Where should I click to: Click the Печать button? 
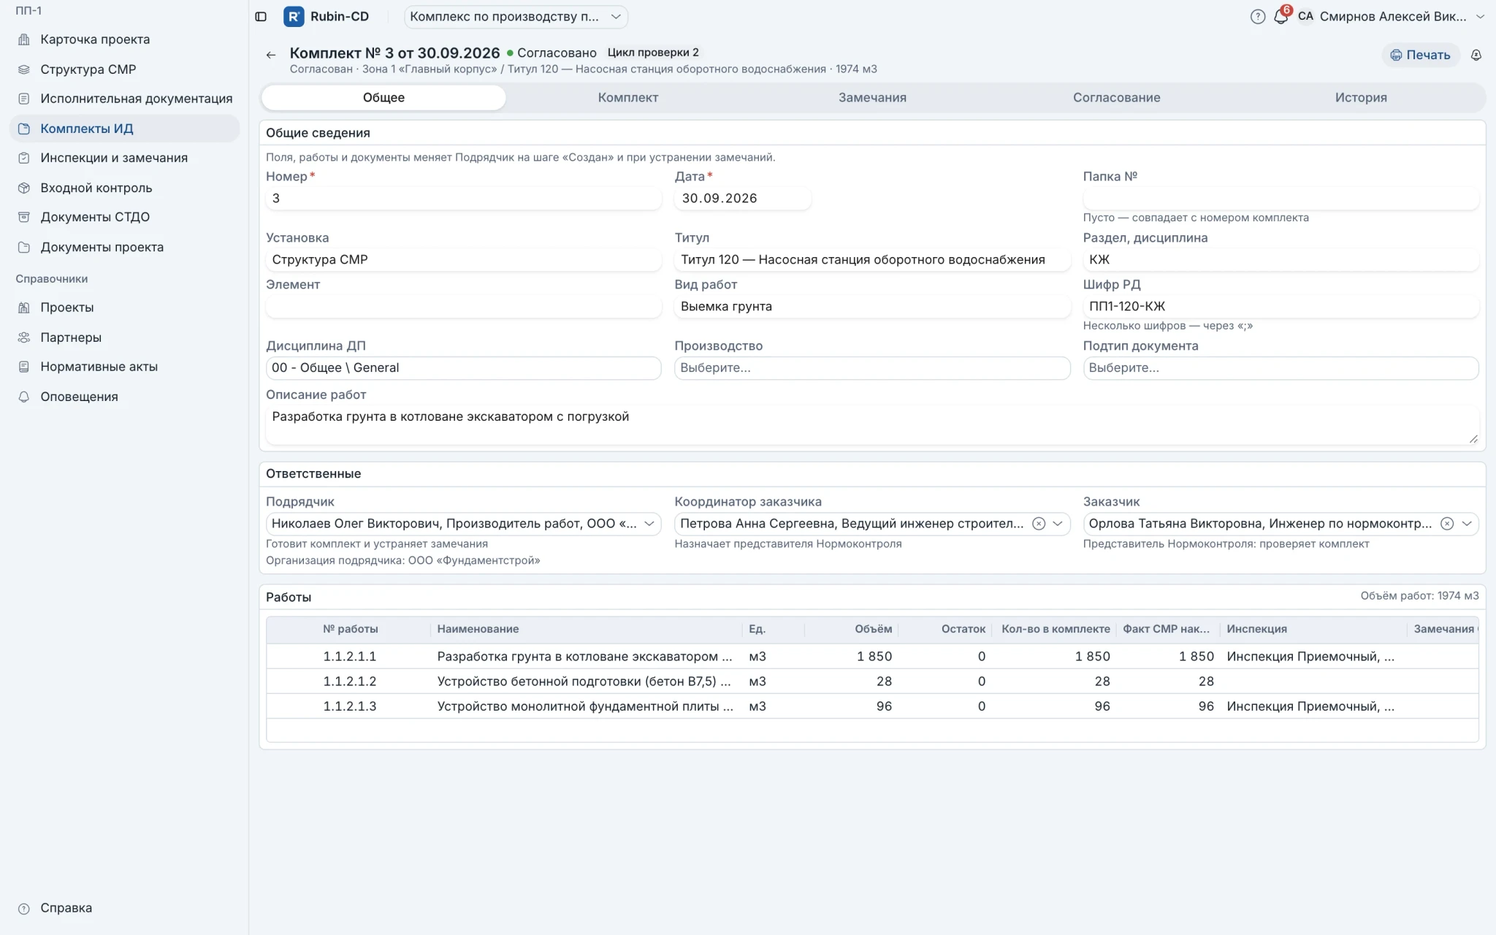(1420, 56)
